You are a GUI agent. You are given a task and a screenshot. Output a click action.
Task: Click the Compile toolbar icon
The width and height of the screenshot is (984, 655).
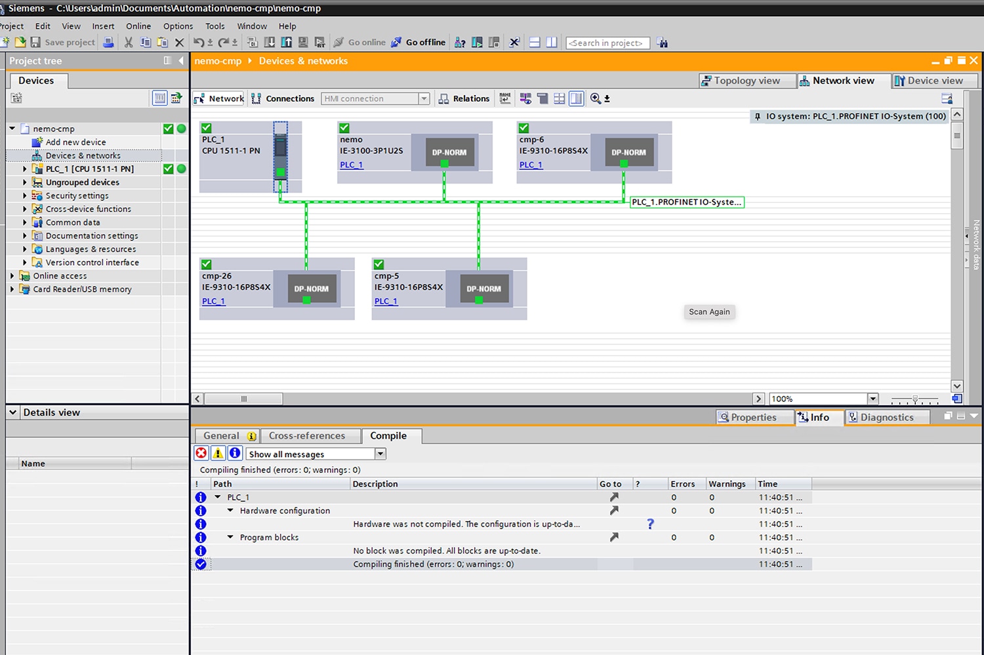coord(253,43)
